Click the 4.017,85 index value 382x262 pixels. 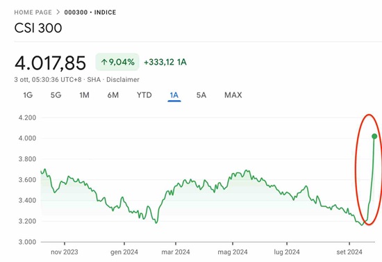tap(50, 63)
